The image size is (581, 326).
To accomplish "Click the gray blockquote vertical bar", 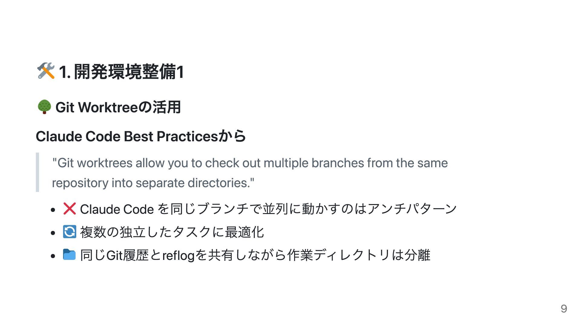I will click(38, 172).
